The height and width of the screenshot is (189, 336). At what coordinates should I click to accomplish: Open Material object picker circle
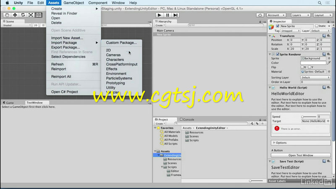[x=329, y=71]
